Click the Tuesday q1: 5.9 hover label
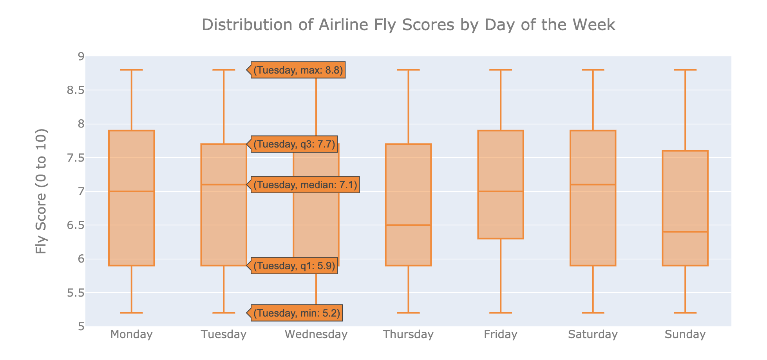This screenshot has width=767, height=360. 294,266
